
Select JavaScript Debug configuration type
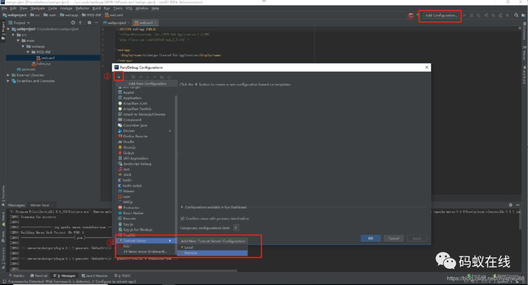tap(137, 163)
